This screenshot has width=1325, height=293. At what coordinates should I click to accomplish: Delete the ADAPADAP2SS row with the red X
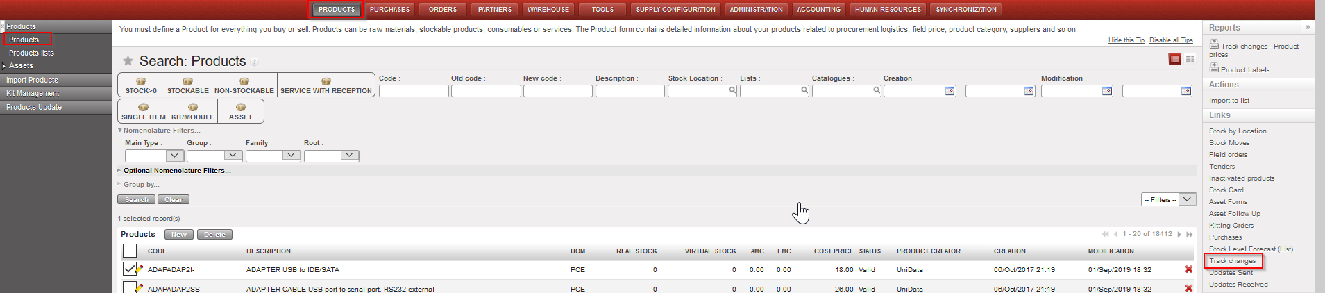(x=1189, y=288)
